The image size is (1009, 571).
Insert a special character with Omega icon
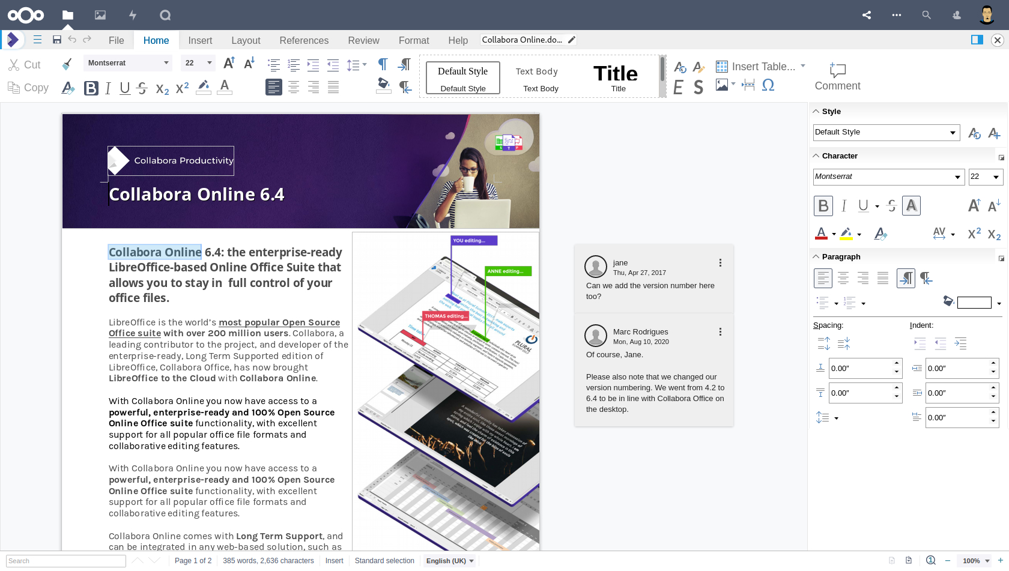click(x=768, y=85)
